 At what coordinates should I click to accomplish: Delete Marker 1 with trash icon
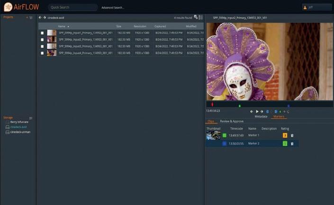click(292, 135)
